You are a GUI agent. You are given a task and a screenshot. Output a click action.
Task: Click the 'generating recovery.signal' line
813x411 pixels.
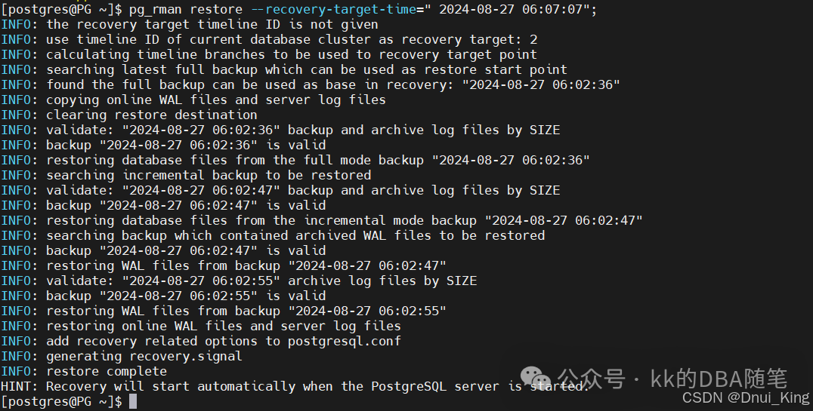click(122, 356)
